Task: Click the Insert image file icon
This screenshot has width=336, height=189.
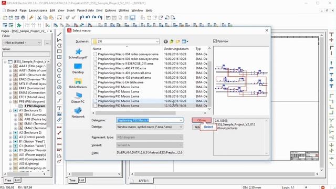Action: (59, 114)
